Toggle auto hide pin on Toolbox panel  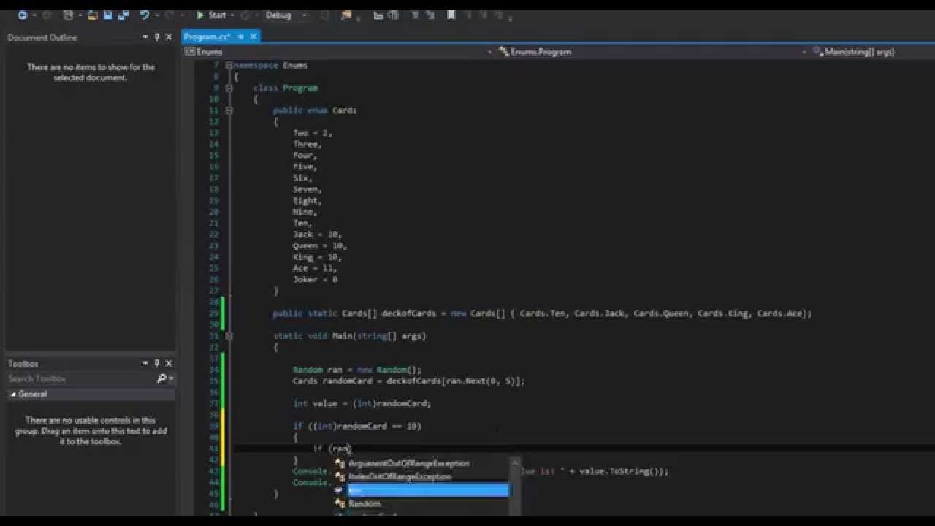pyautogui.click(x=157, y=363)
